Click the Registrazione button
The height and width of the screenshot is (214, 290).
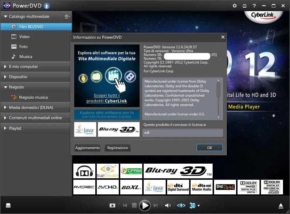pos(118,148)
